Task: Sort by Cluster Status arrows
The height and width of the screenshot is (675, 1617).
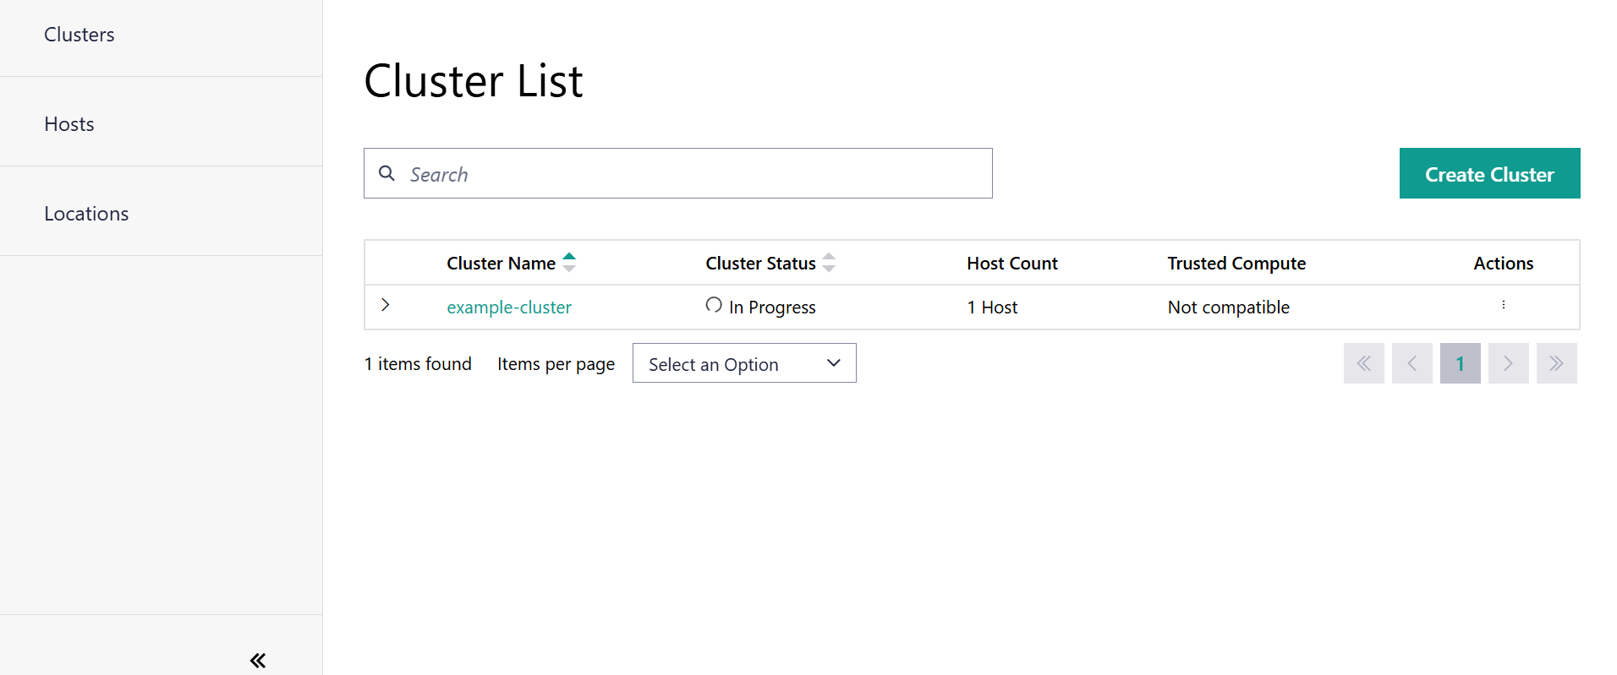Action: click(829, 263)
